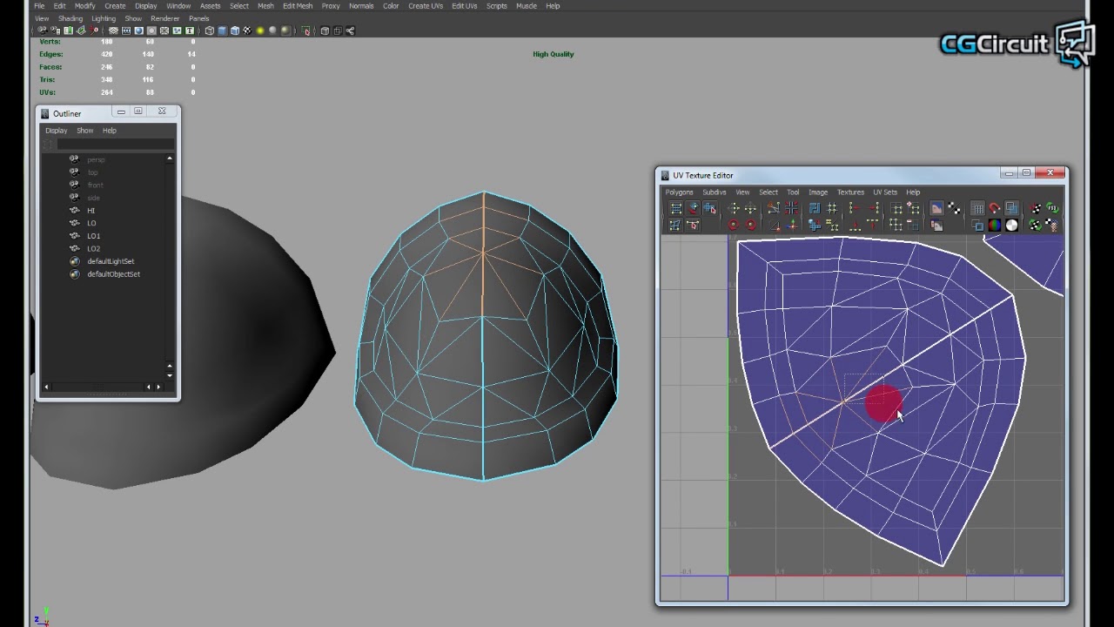This screenshot has width=1114, height=627.
Task: Toggle X-Ray cube icon in panel toolbar
Action: [x=325, y=30]
